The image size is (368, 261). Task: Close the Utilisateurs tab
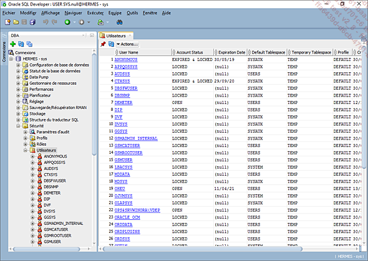[130, 36]
